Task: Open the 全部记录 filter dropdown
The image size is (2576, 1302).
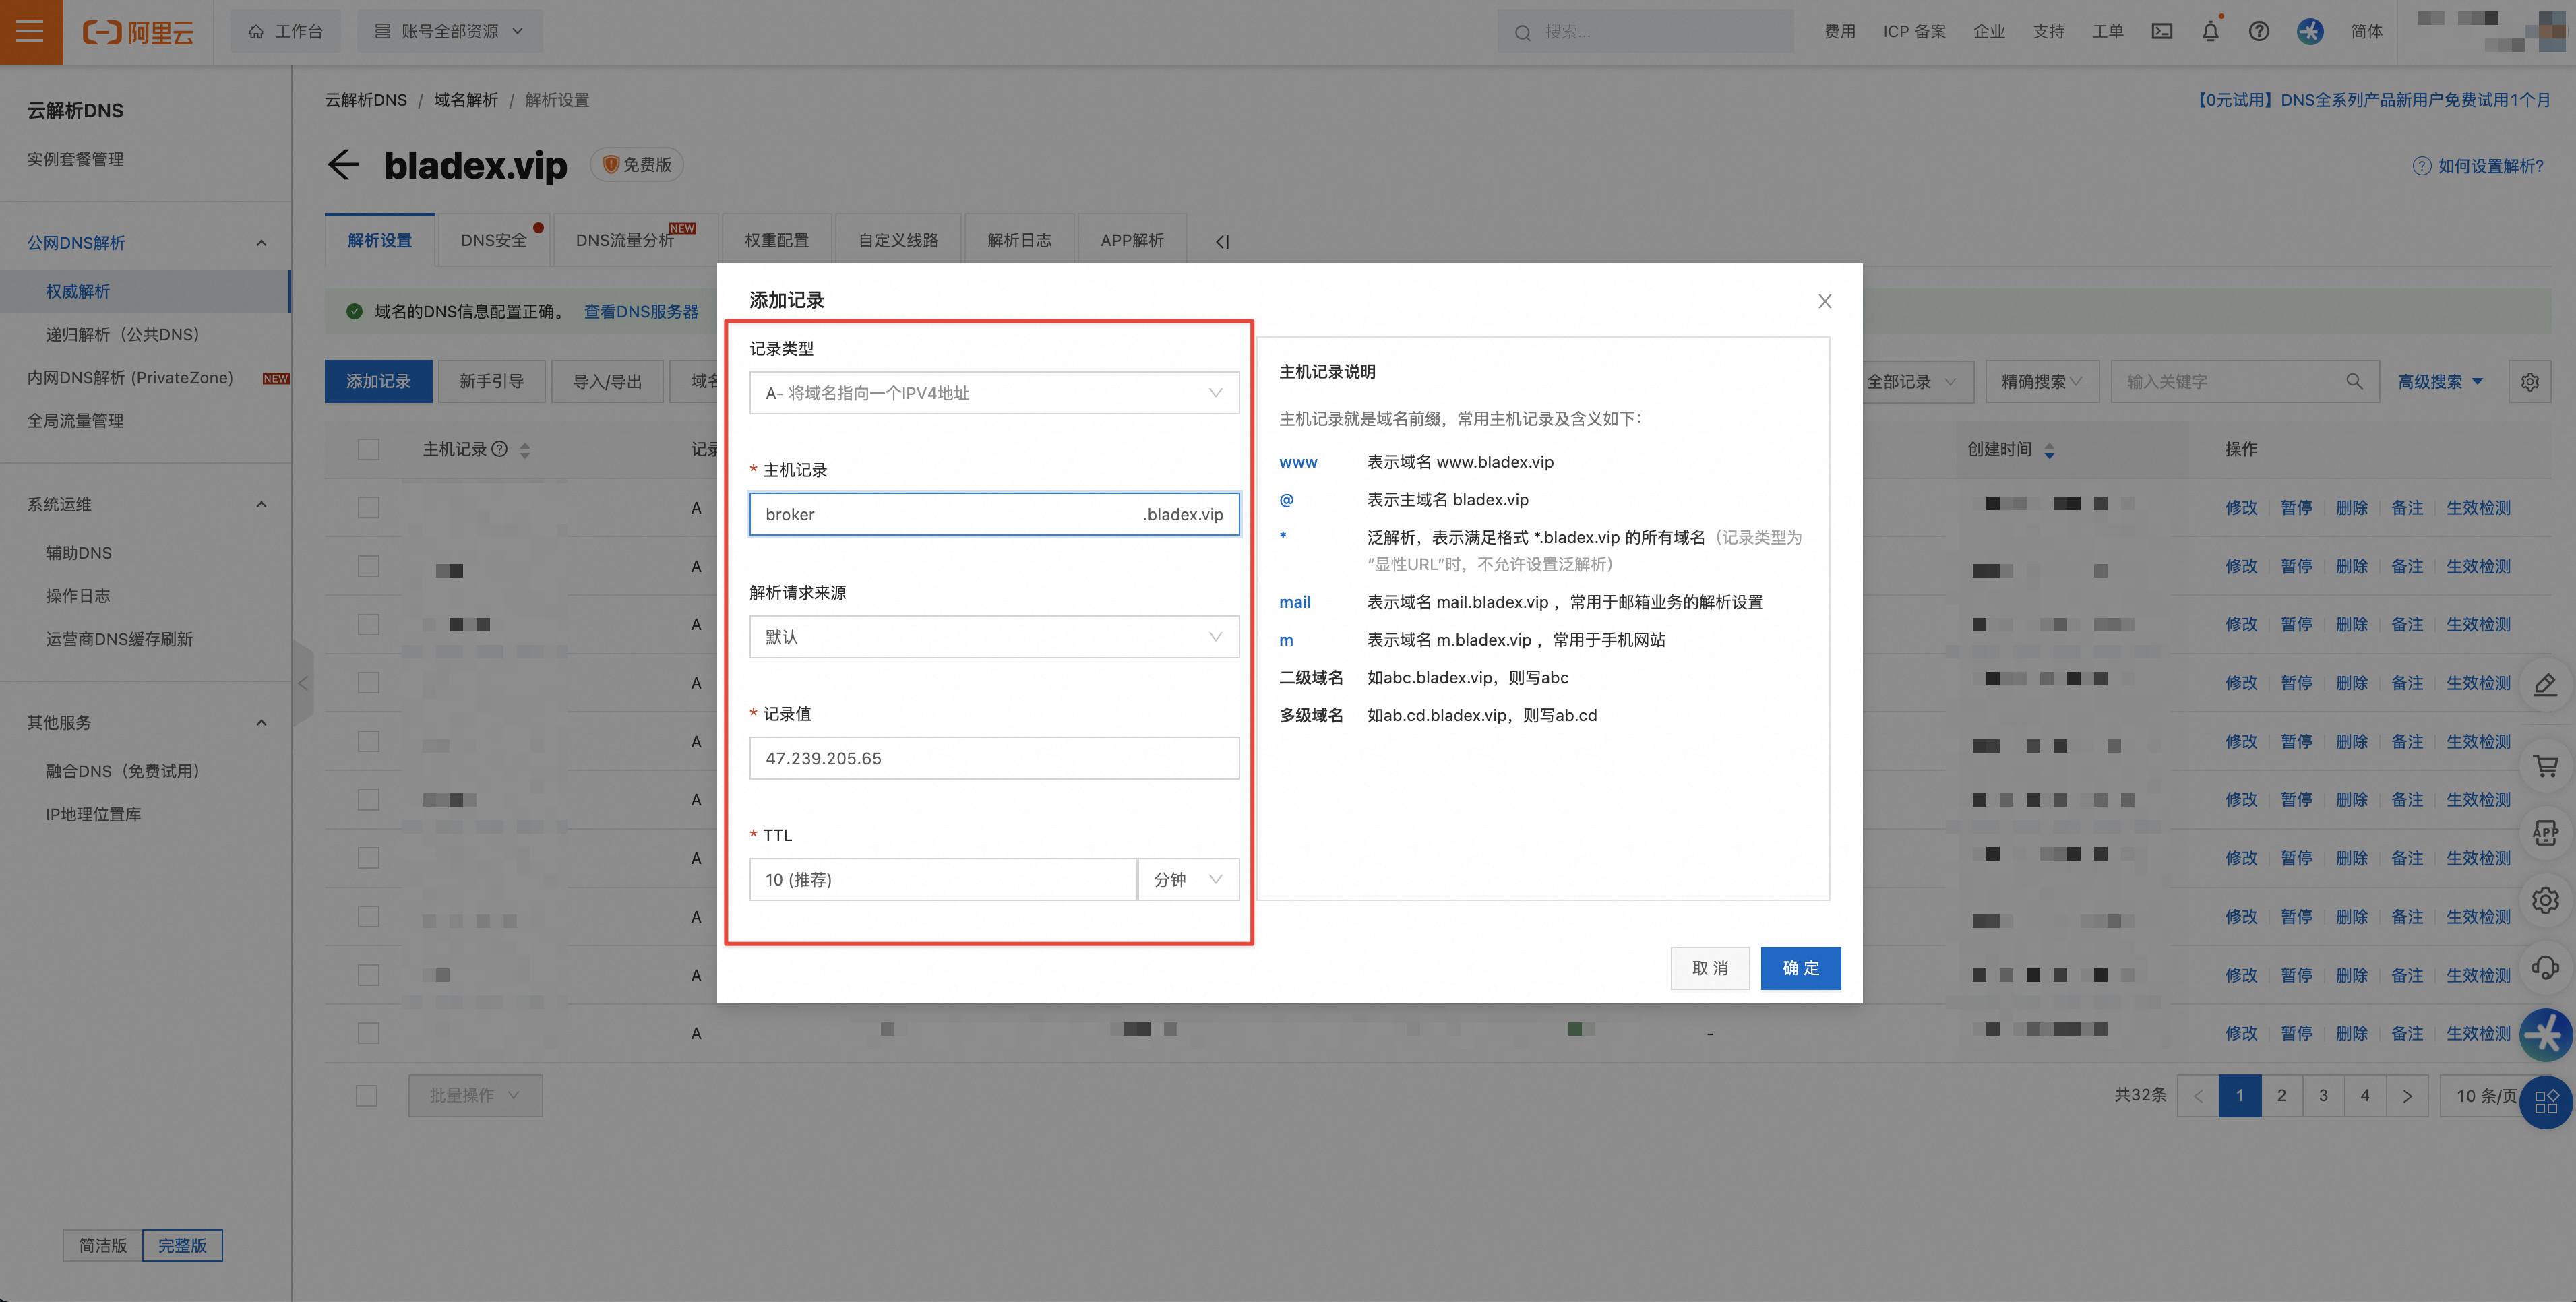Action: pos(1916,381)
